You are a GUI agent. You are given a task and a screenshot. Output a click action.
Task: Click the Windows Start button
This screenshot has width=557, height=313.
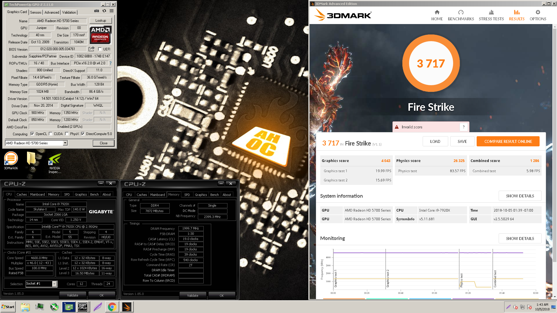click(x=8, y=307)
